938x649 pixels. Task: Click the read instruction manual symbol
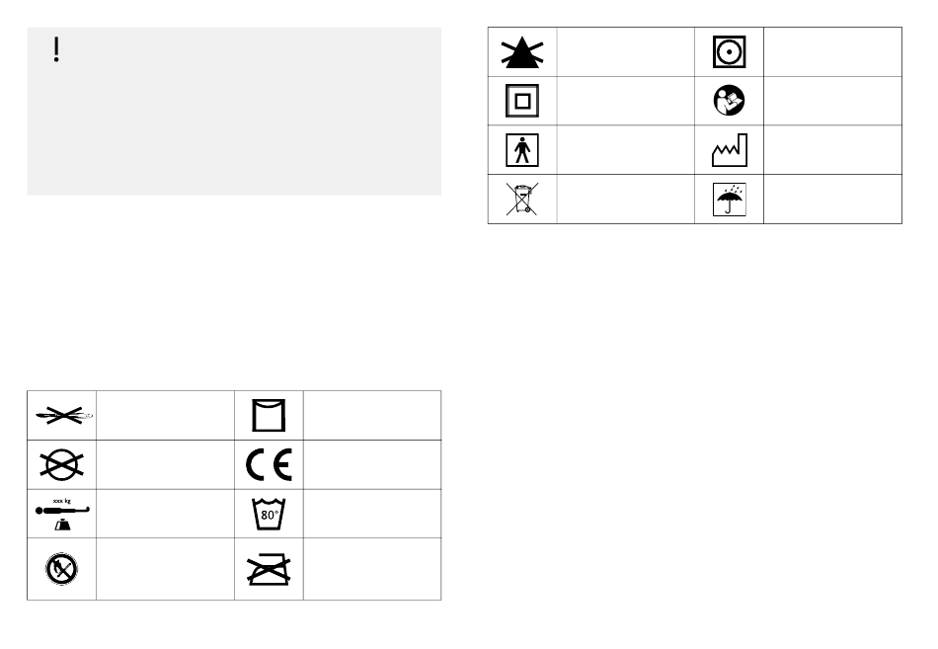pyautogui.click(x=729, y=100)
